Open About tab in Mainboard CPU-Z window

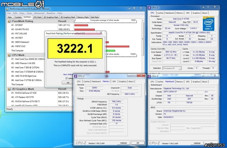click(205, 82)
